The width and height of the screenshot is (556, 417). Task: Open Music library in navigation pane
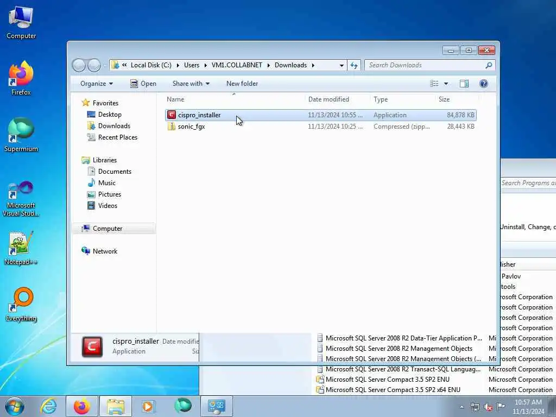107,182
